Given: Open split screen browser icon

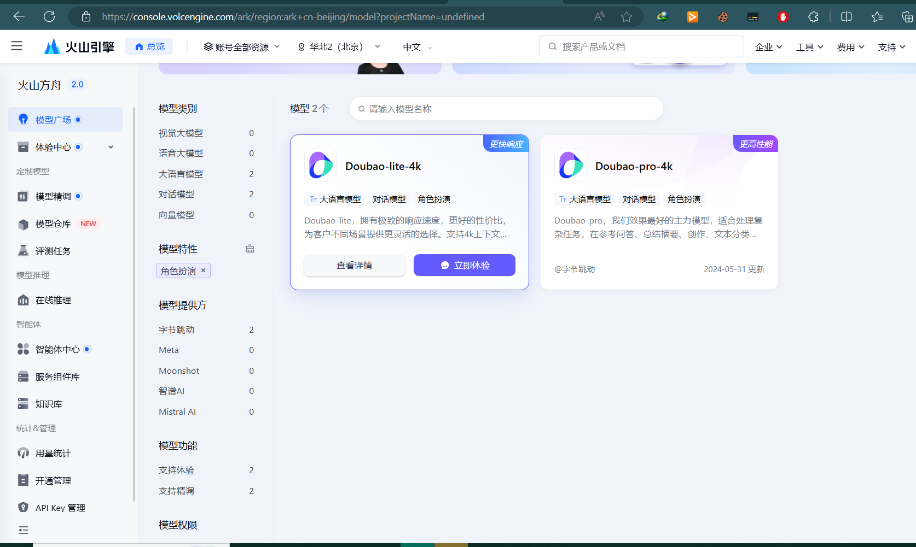Looking at the screenshot, I should (x=846, y=16).
